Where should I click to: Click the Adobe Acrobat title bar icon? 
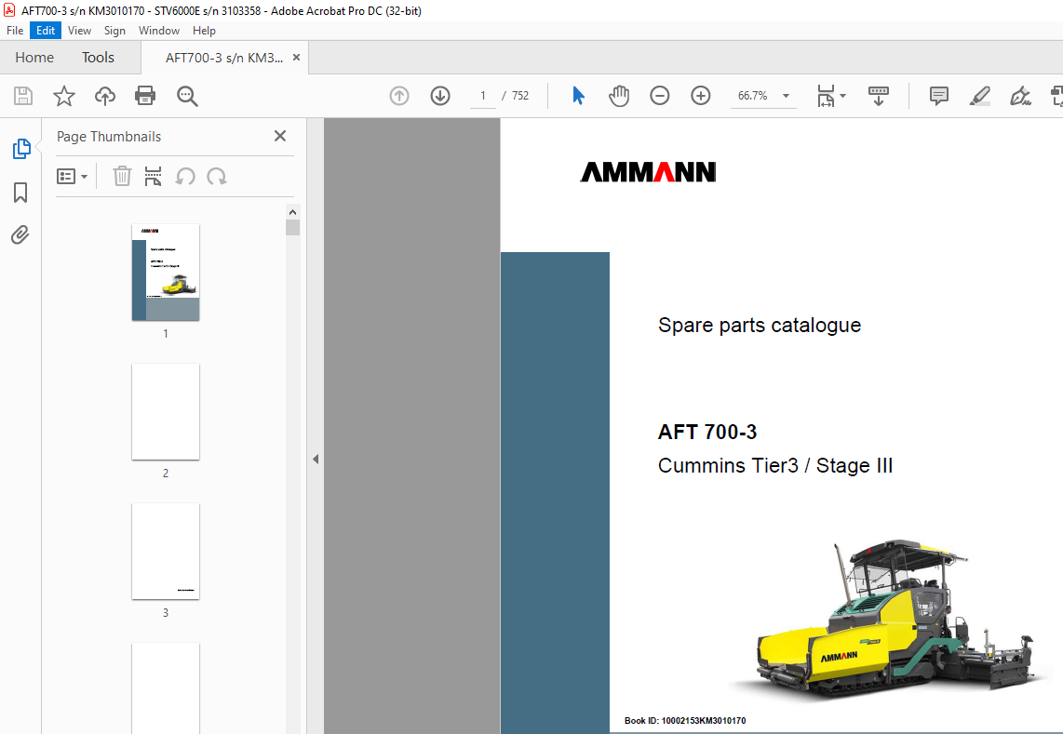point(8,10)
